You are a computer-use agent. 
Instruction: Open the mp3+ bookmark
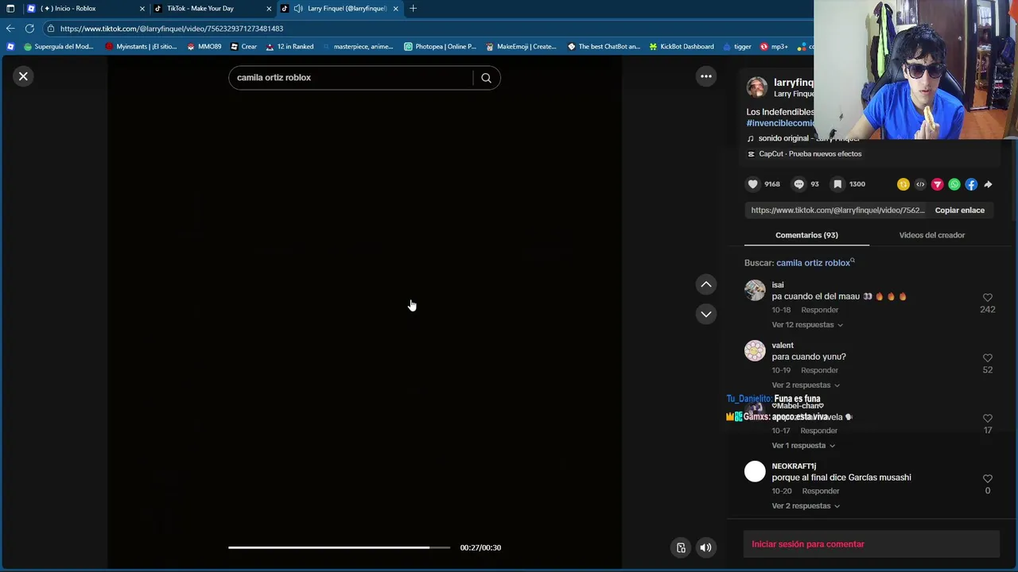pyautogui.click(x=774, y=47)
